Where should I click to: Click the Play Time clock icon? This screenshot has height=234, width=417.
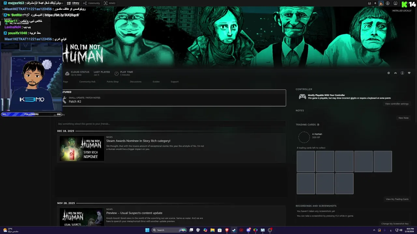click(116, 73)
